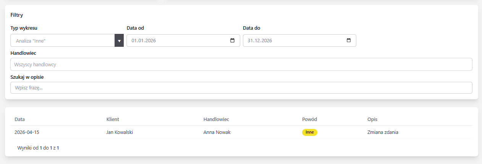Click the Wyniki od 1 do 1 pagination text
Viewport: 482px width, 164px height.
click(38, 148)
